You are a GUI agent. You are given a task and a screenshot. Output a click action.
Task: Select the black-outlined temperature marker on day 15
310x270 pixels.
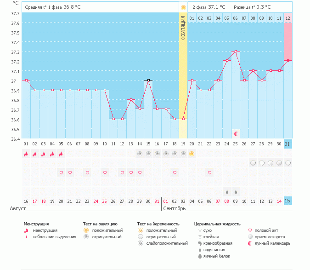(148, 80)
